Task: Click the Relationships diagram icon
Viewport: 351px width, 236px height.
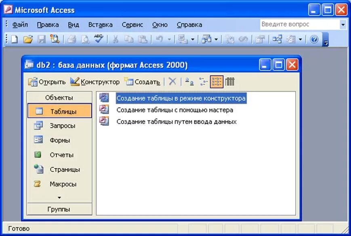Action: click(277, 40)
